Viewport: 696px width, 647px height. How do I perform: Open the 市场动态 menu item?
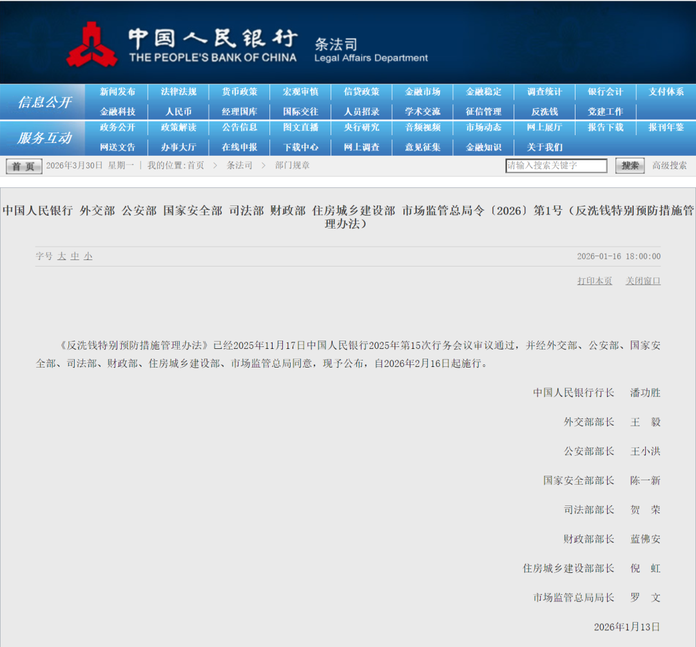(x=483, y=127)
